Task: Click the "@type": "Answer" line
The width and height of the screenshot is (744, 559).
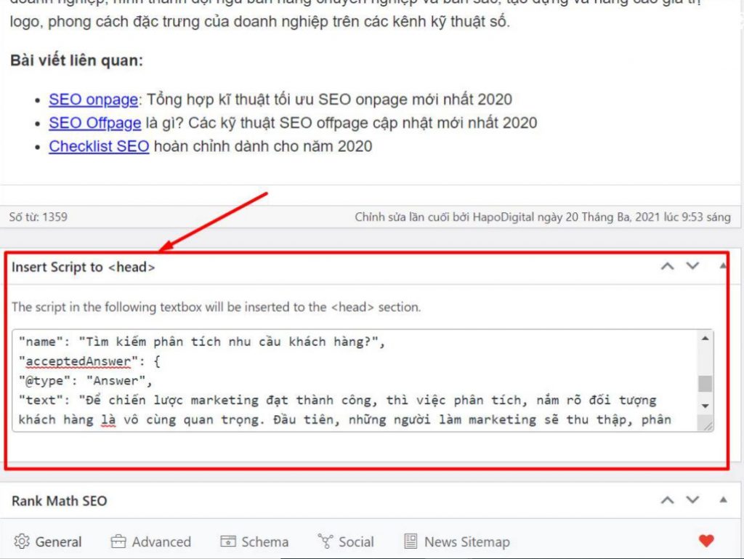Action: tap(86, 381)
